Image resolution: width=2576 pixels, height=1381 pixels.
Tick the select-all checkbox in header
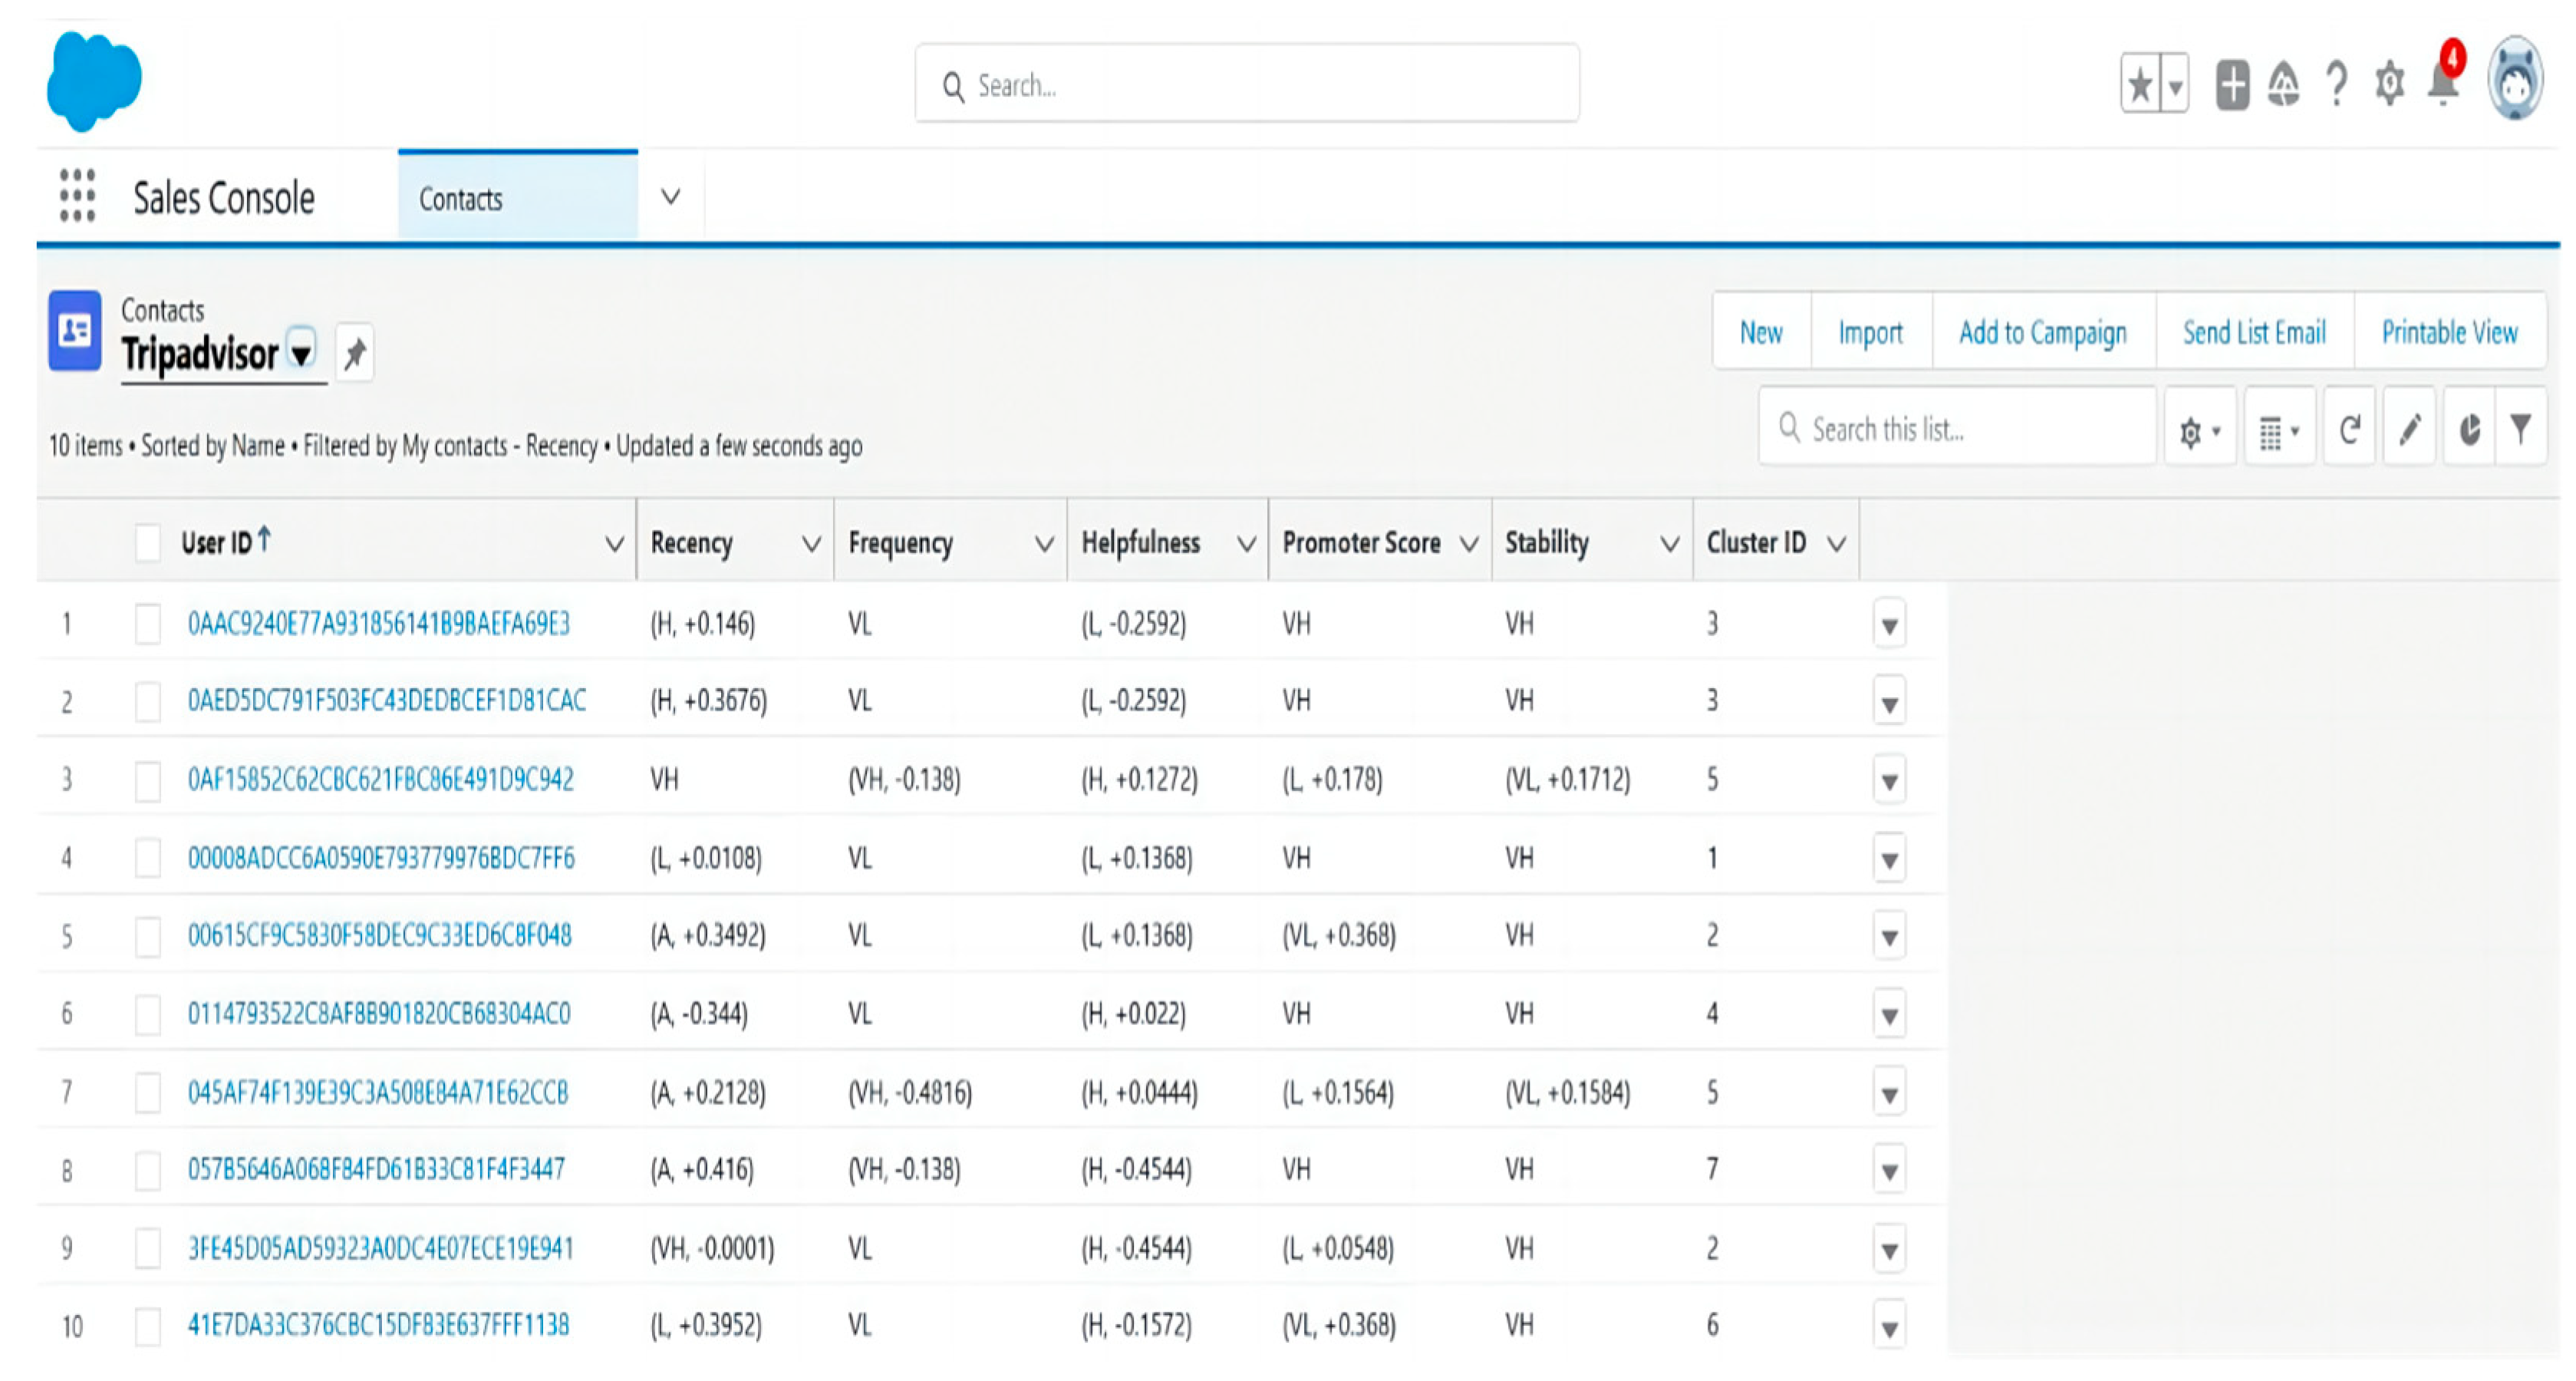point(148,543)
